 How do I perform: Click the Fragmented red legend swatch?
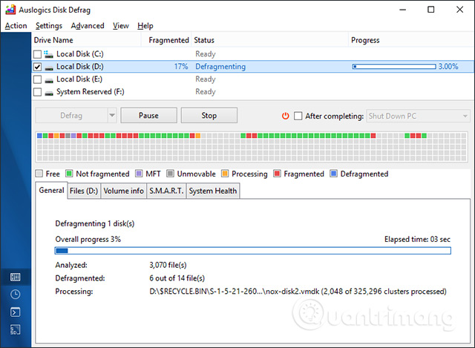coord(277,174)
